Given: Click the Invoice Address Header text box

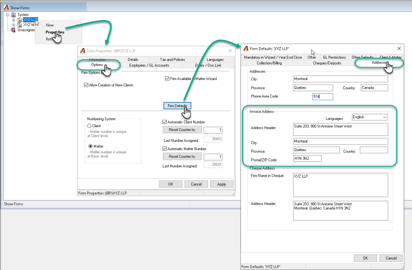Looking at the screenshot, I should 341,130.
